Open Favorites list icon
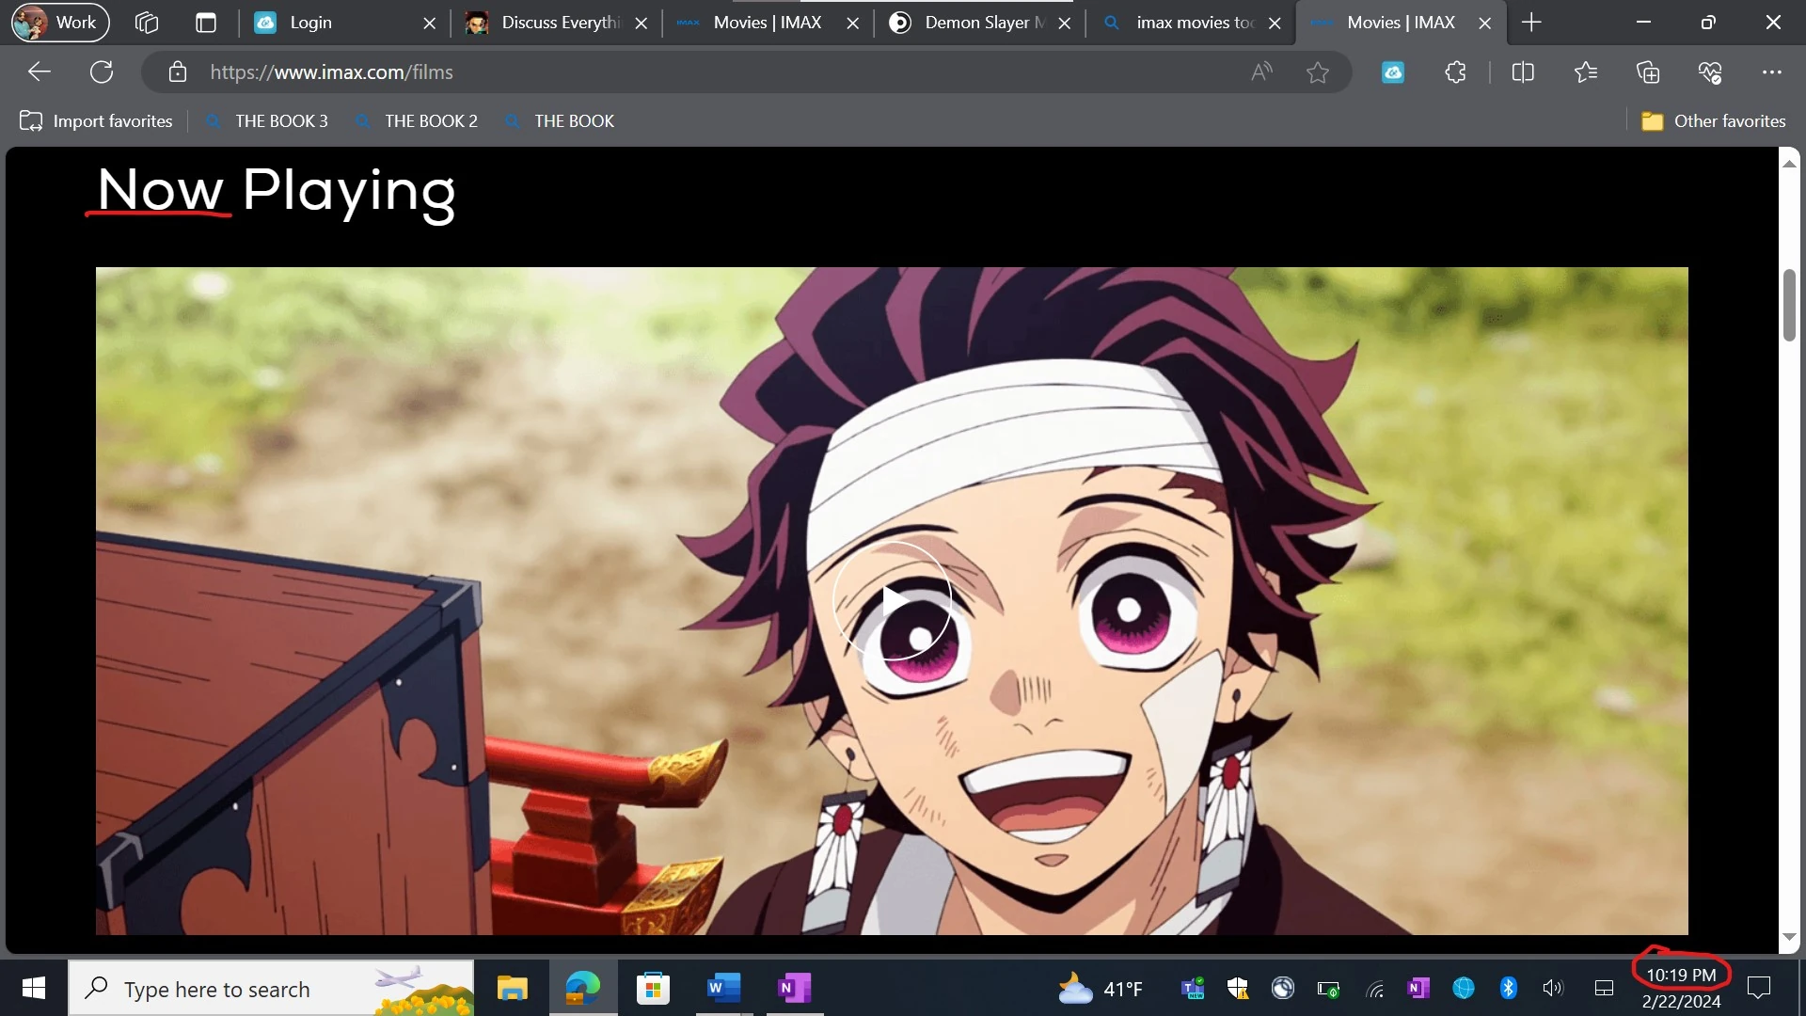This screenshot has height=1016, width=1806. tap(1585, 72)
